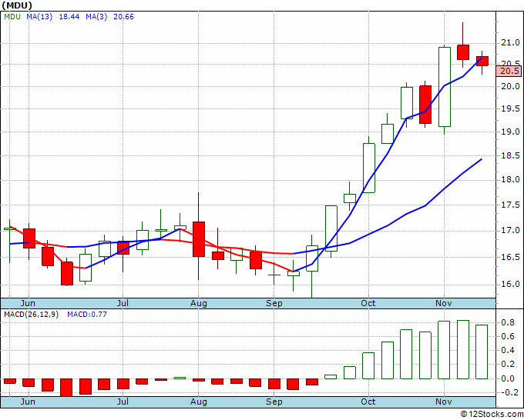Viewport: 524px width, 420px height.
Task: Click the 16.0 price axis label
Action: coord(510,284)
